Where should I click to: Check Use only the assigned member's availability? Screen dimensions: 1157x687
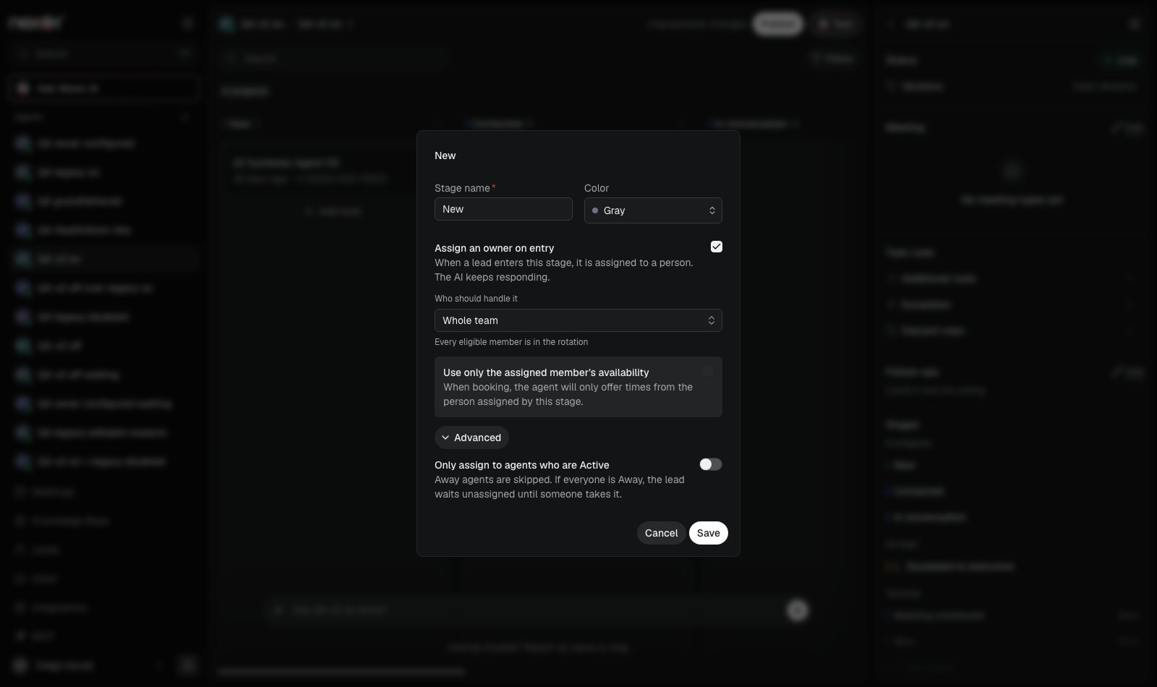pos(707,371)
